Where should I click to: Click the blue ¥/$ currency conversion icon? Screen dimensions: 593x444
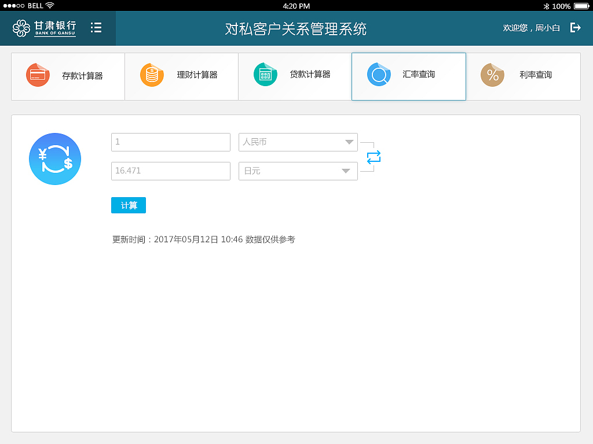pos(55,159)
